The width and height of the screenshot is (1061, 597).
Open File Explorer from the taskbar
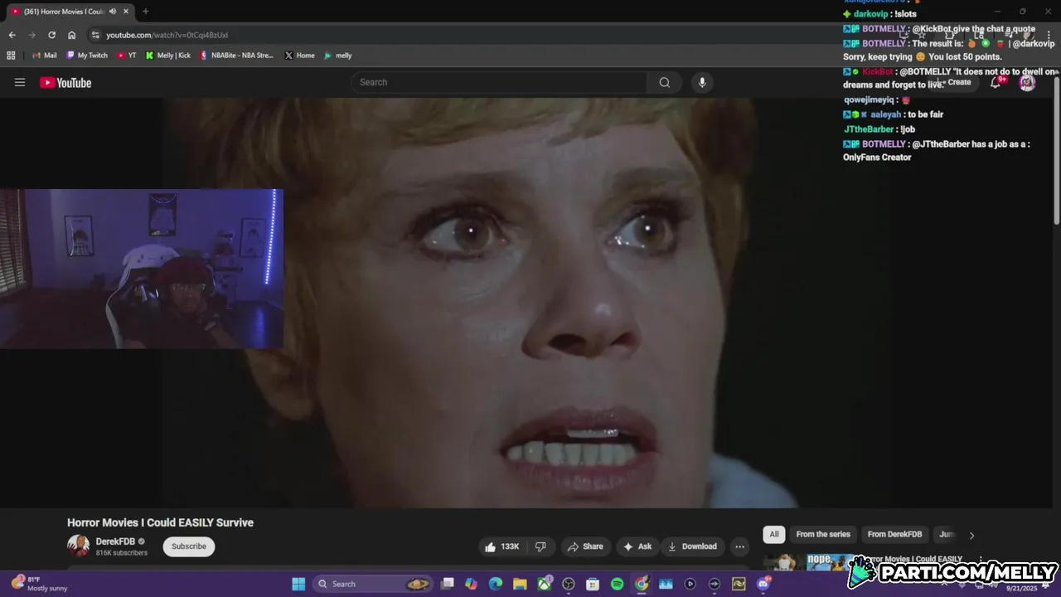tap(520, 584)
